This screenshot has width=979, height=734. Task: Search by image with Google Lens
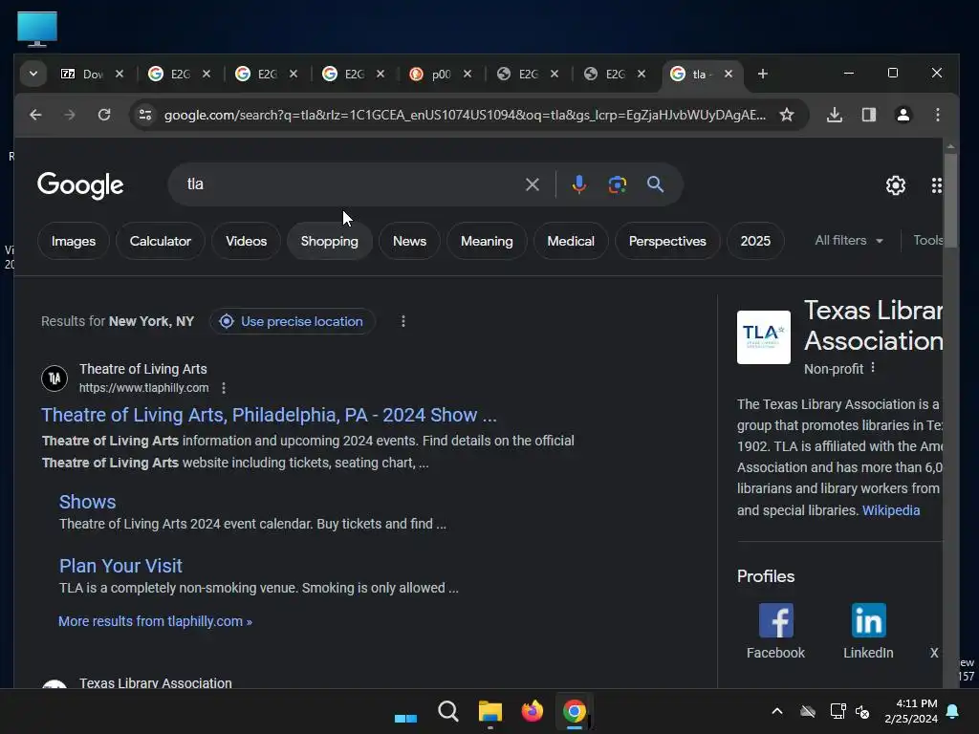coord(617,184)
